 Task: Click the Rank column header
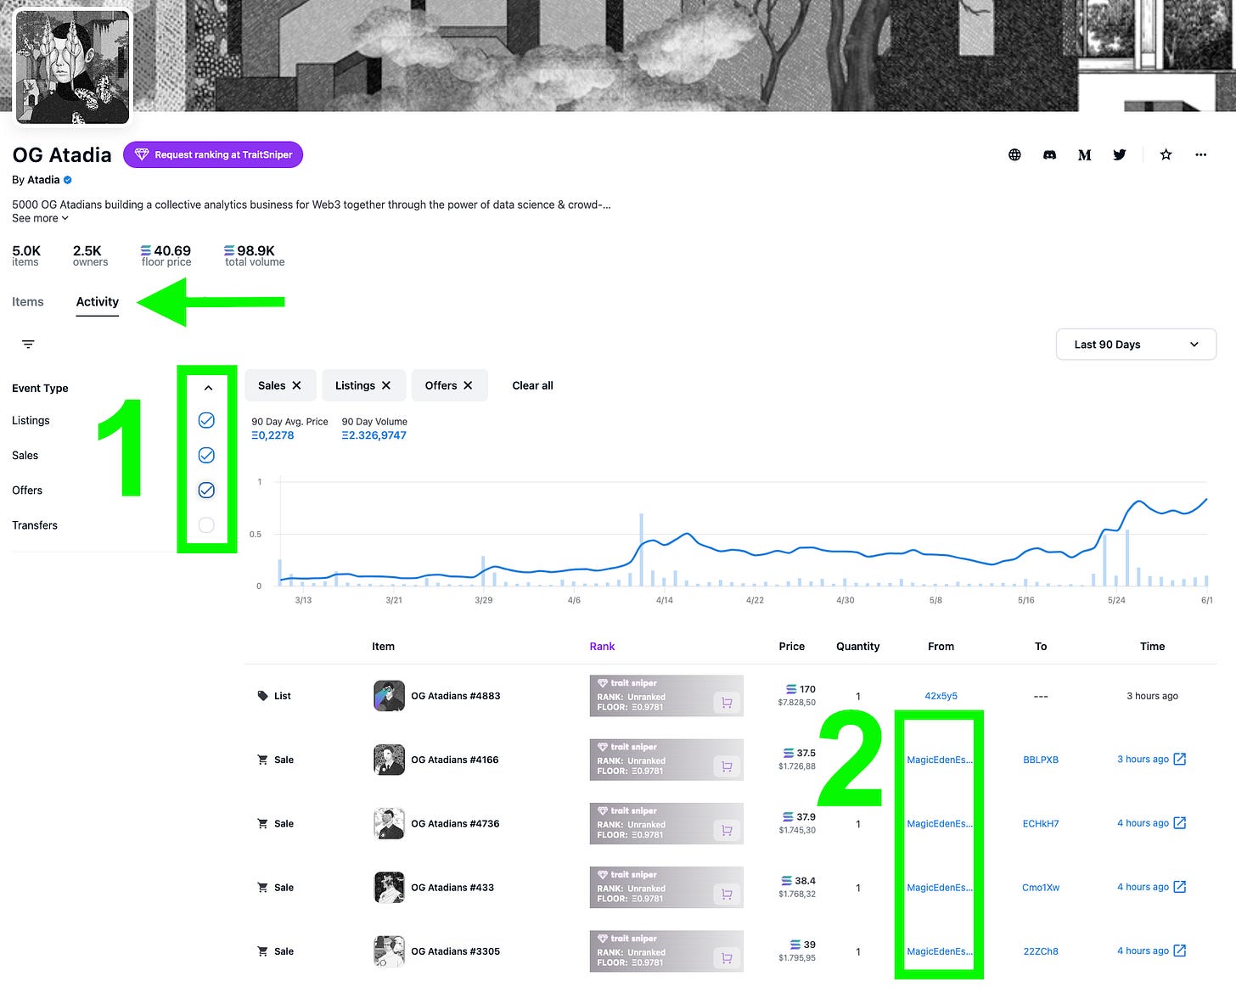(602, 647)
